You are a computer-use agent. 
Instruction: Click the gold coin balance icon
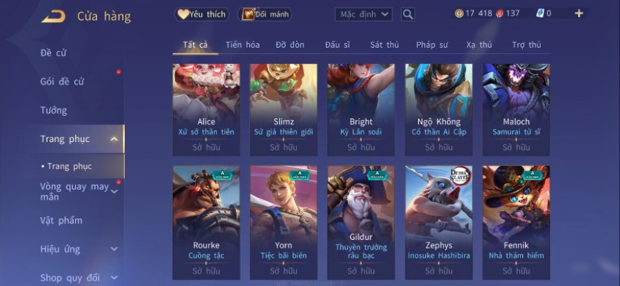pyautogui.click(x=459, y=14)
